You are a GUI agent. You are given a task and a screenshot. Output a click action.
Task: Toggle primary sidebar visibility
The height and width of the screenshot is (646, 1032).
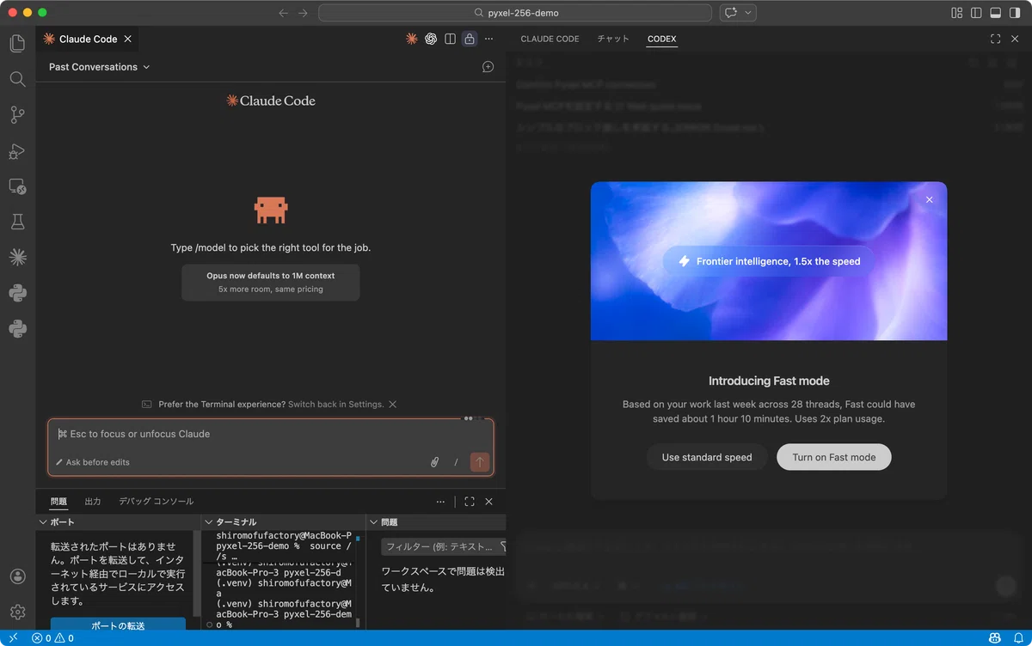(976, 13)
